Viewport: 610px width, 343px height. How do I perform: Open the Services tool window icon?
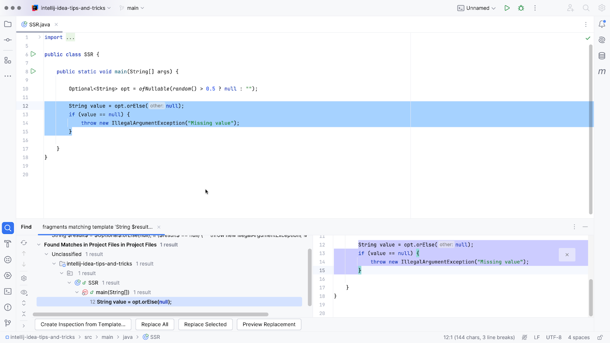coord(8,260)
